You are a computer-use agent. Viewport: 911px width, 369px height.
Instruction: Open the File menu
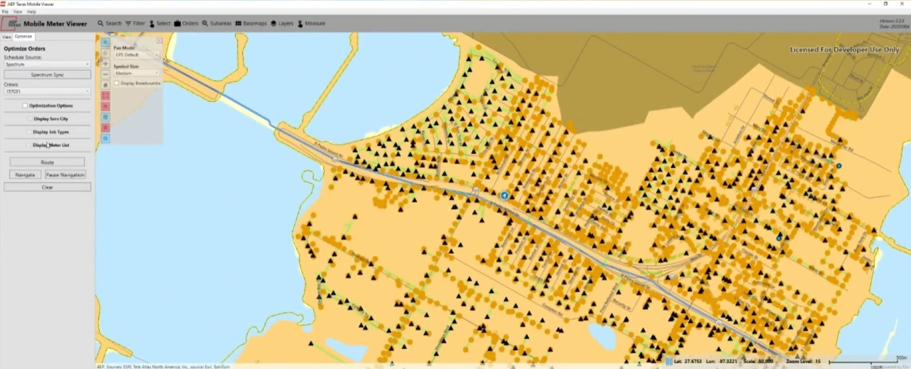click(5, 12)
